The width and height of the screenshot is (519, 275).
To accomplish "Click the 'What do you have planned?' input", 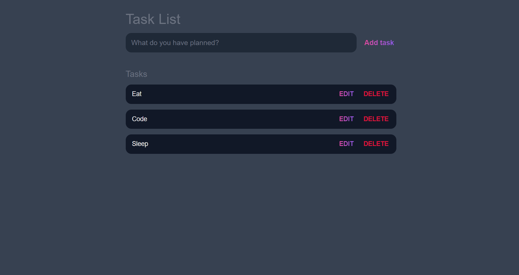I will (x=241, y=43).
